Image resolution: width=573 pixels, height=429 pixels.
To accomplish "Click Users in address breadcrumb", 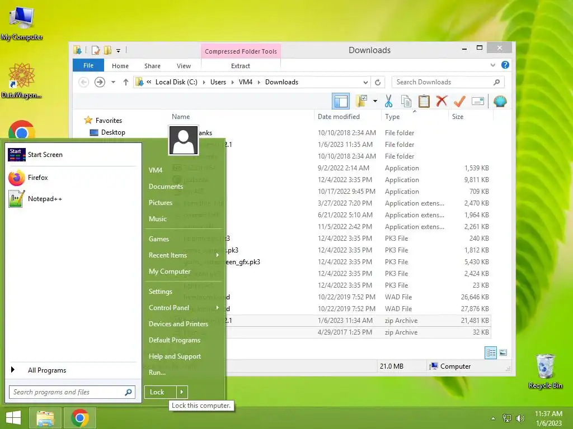I will coord(218,82).
